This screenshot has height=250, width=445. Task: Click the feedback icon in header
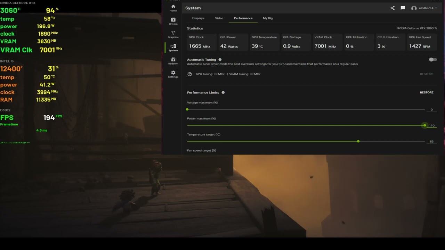(x=403, y=8)
